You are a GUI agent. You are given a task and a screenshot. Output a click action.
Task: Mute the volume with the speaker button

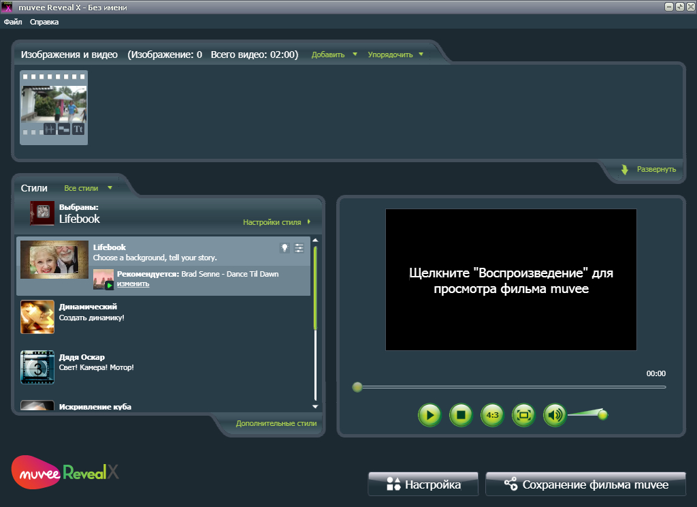[x=555, y=415]
